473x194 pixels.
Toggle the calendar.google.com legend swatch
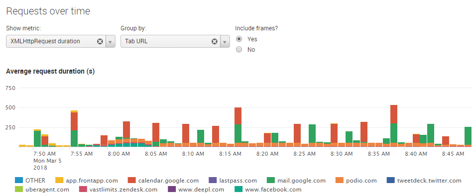[132, 181]
